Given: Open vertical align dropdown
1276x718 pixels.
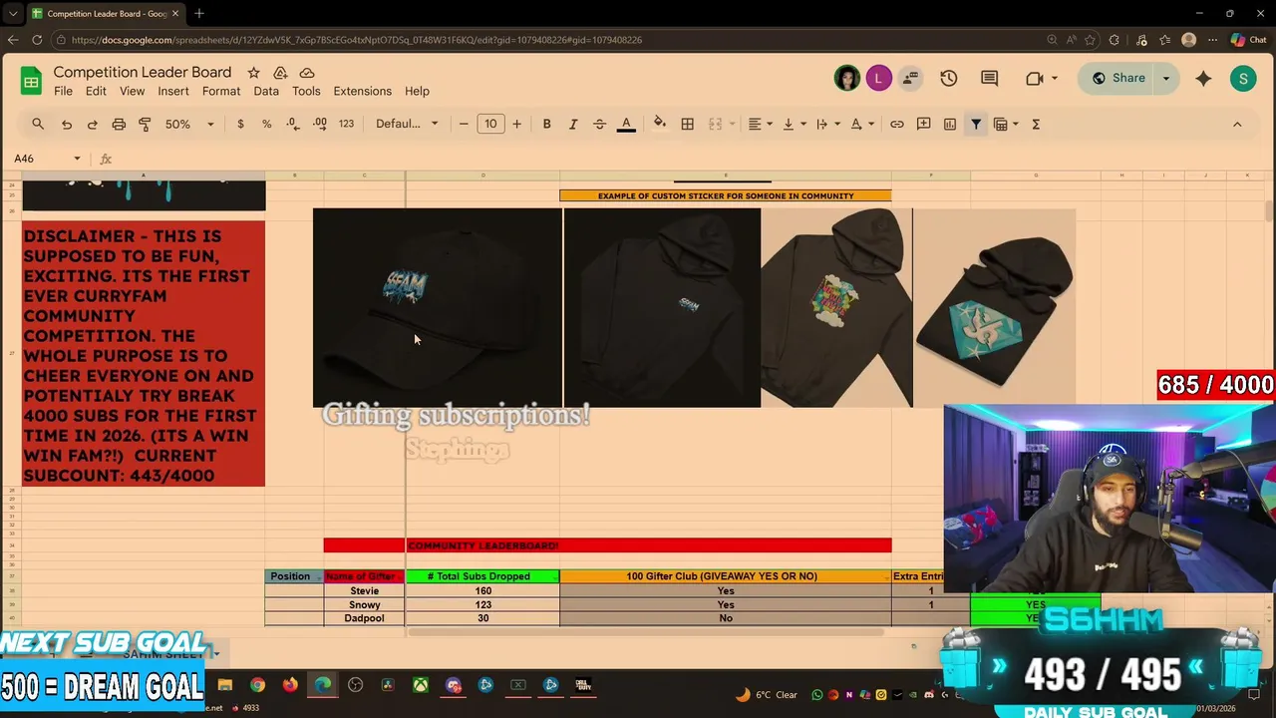Looking at the screenshot, I should tap(794, 124).
